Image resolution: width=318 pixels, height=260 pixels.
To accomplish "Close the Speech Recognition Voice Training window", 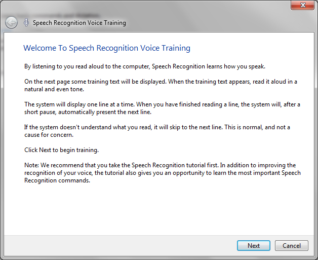I will point(303,5).
